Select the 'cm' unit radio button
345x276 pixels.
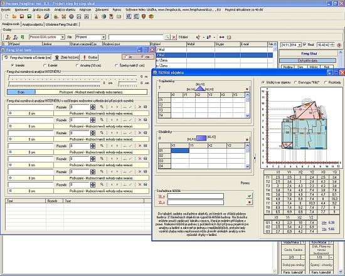coord(142,57)
